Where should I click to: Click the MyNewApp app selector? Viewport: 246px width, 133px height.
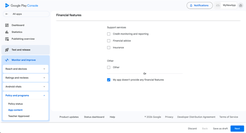click(x=225, y=5)
